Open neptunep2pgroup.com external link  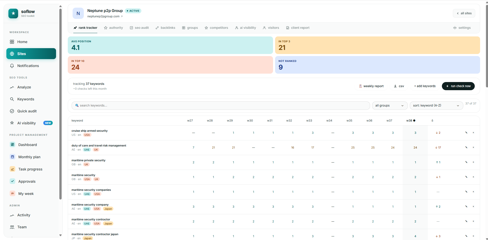(x=105, y=16)
